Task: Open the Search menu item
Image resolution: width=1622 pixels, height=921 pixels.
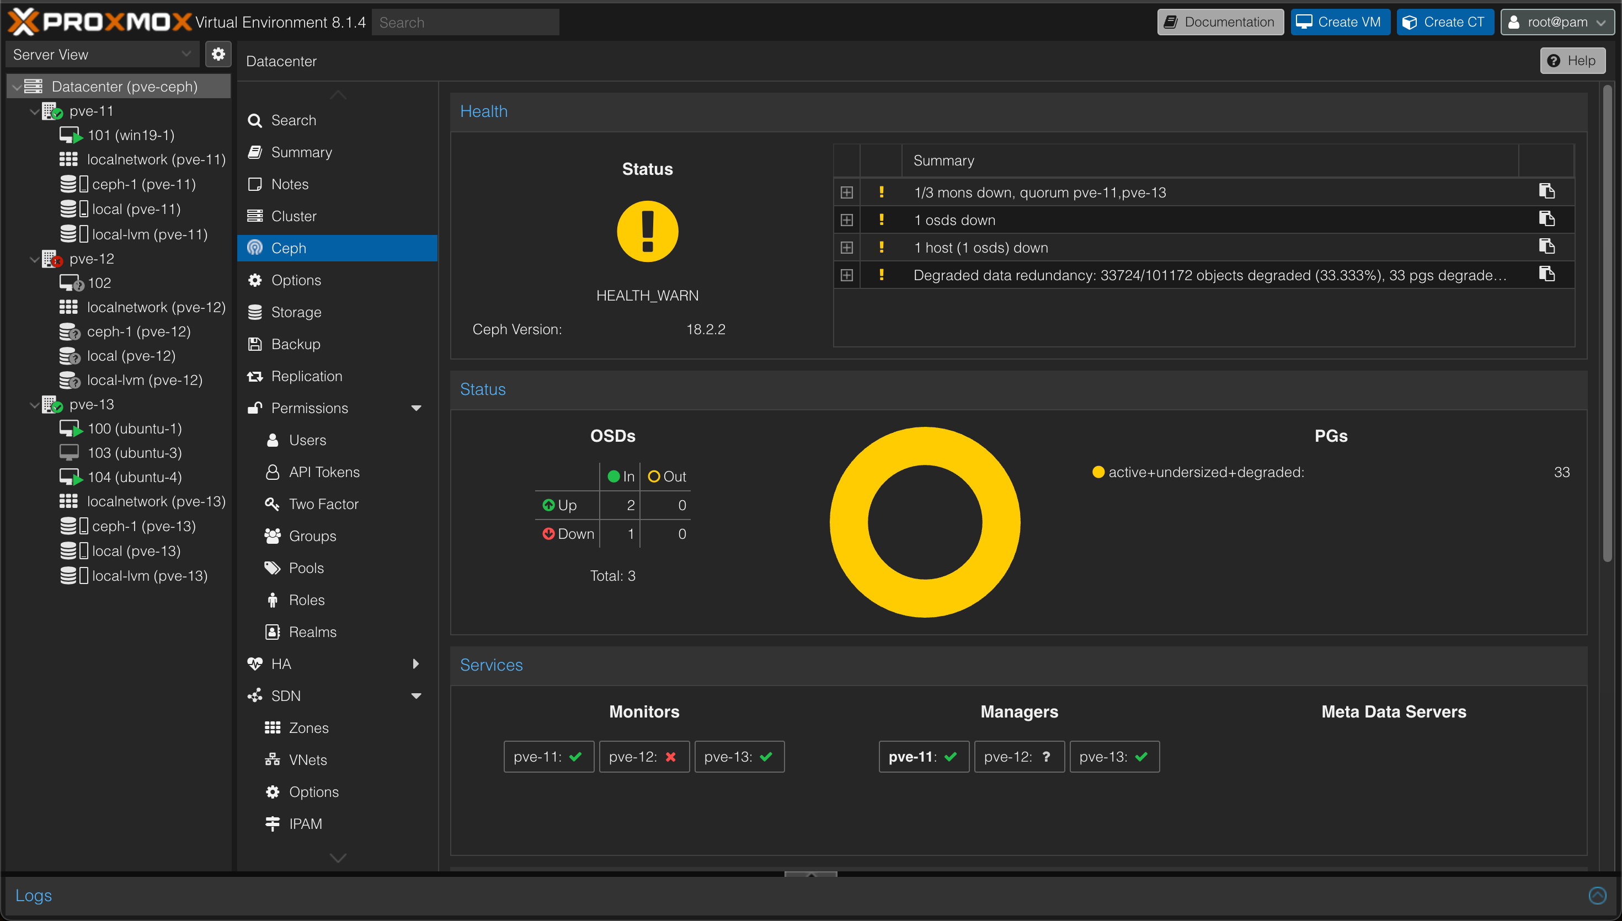Action: pyautogui.click(x=337, y=120)
